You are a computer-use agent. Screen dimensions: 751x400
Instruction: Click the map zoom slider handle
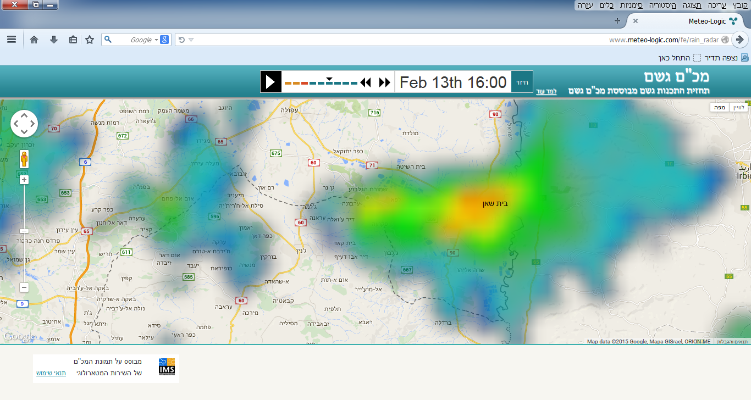tap(24, 231)
